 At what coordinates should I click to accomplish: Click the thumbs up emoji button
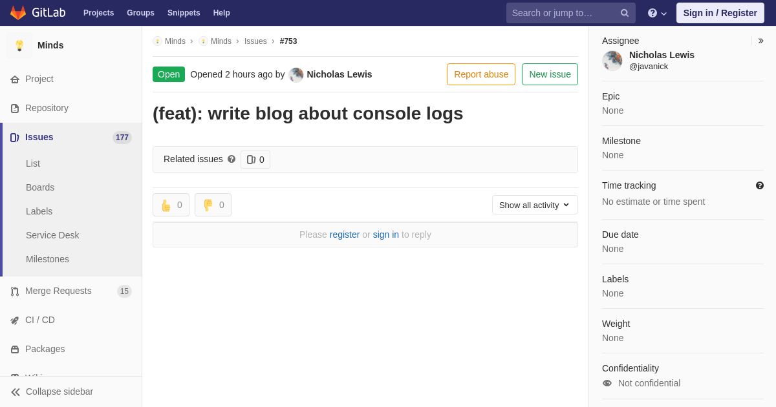coord(171,205)
